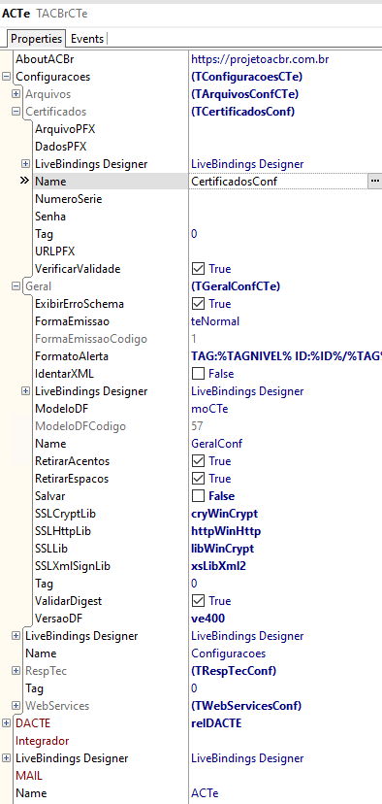
Task: Enable the IdentarXML checkbox
Action: tap(198, 374)
